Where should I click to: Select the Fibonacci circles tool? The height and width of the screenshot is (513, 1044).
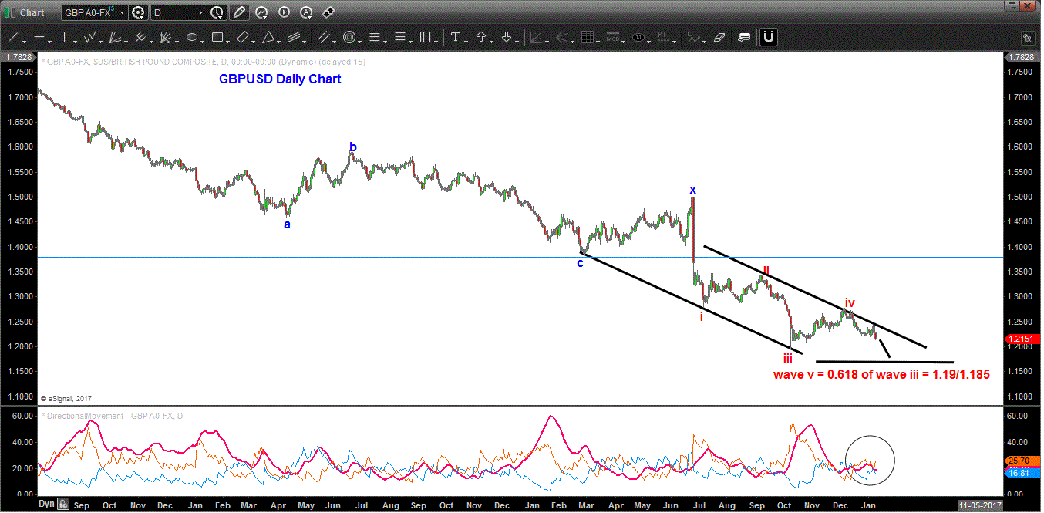pos(349,37)
